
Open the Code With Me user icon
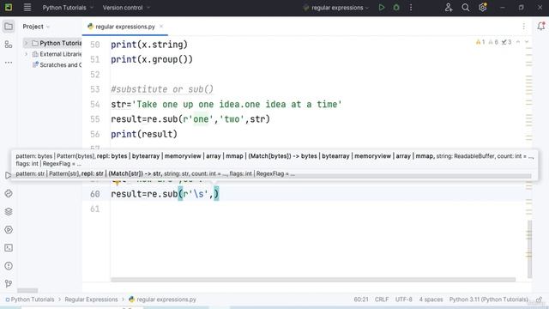coord(449,8)
